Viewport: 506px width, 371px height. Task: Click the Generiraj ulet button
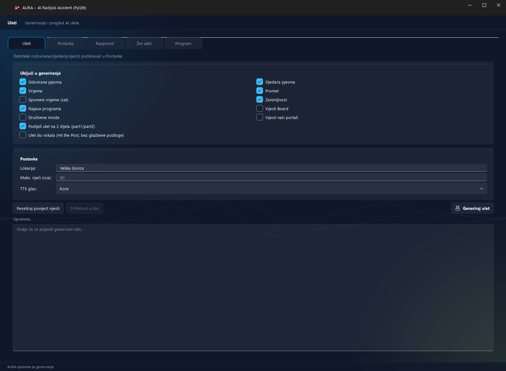click(x=472, y=208)
